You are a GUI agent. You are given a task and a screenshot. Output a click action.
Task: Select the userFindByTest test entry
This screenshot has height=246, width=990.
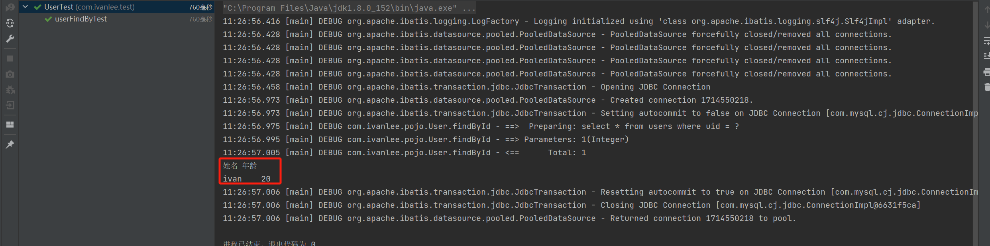point(81,19)
